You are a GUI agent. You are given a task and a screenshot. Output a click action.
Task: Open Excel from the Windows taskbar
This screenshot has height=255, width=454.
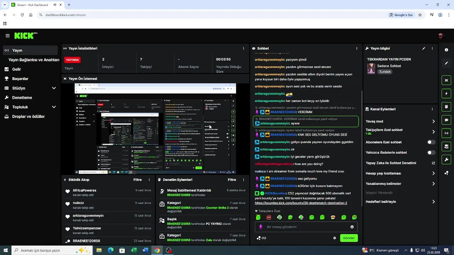(x=134, y=250)
